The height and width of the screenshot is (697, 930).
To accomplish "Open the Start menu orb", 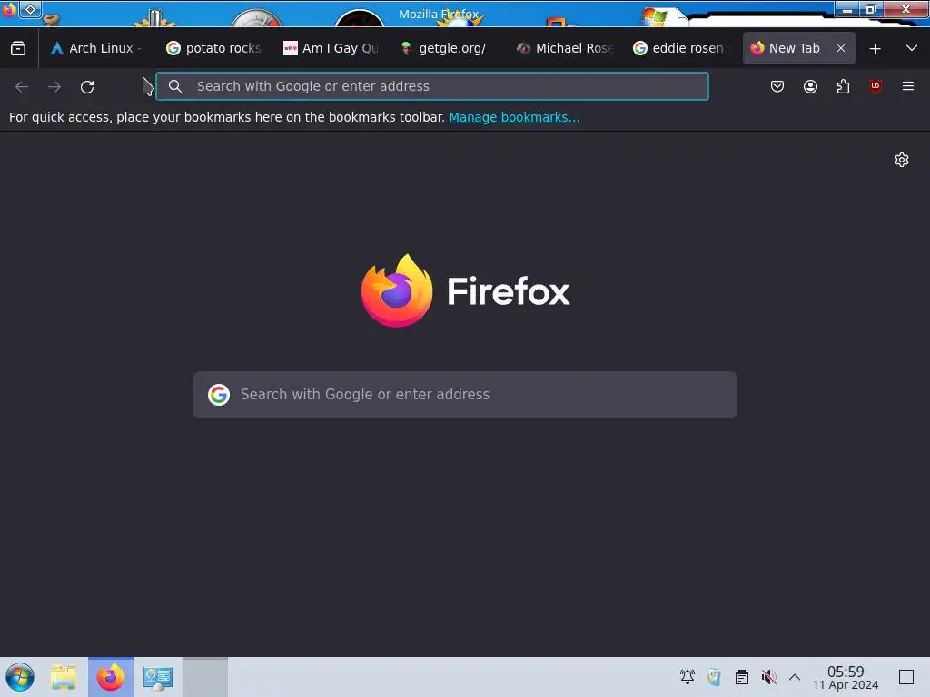I will tap(20, 677).
